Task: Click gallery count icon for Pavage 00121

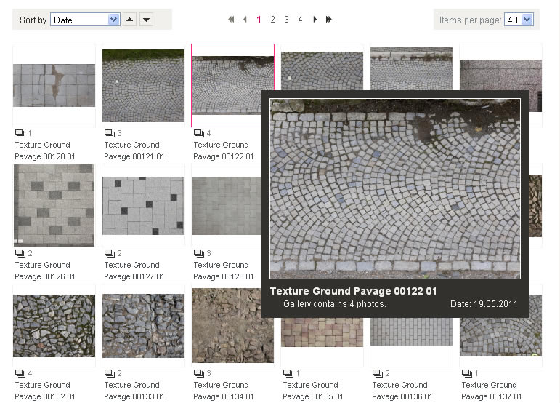Action: pyautogui.click(x=109, y=133)
